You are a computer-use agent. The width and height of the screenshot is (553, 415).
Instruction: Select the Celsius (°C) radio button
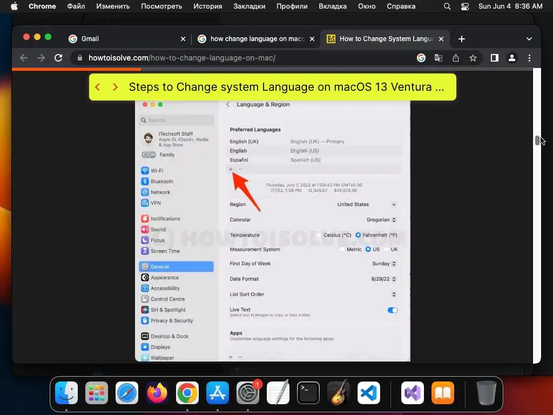click(x=319, y=235)
